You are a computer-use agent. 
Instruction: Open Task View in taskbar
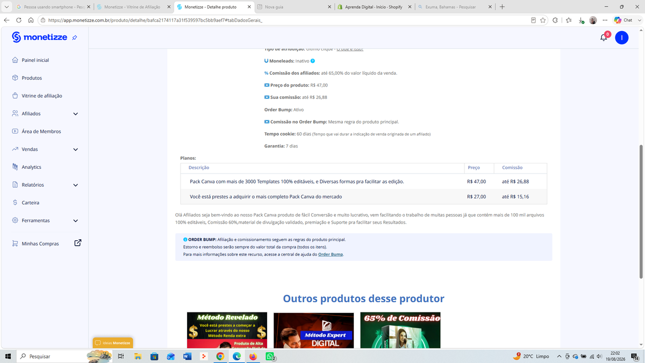[x=121, y=356]
